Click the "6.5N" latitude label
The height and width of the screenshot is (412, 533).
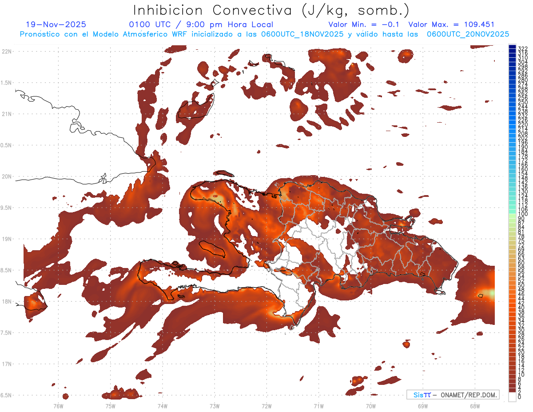[7, 395]
